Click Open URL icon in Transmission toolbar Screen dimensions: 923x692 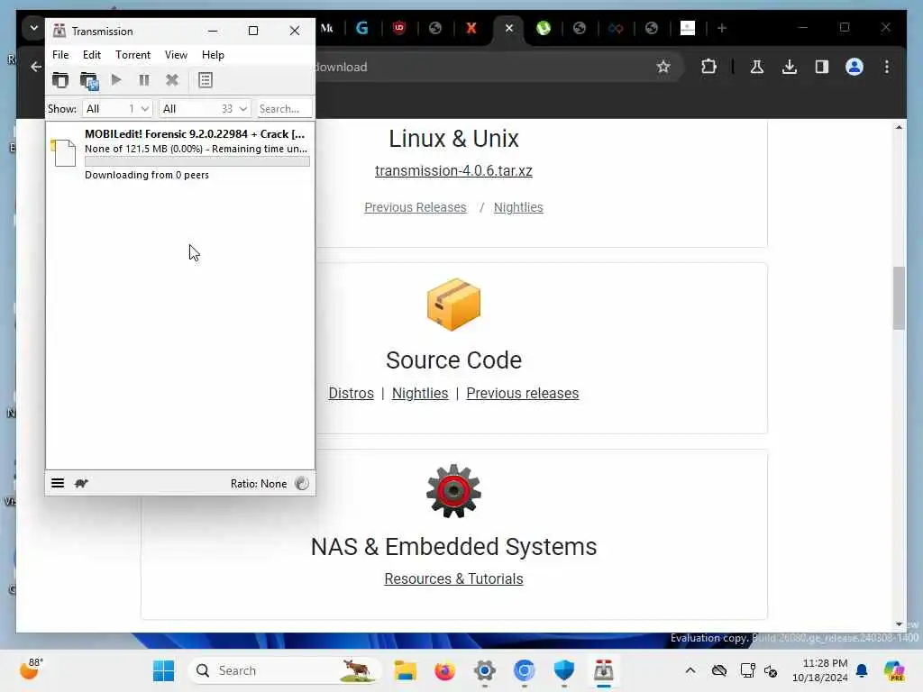point(89,80)
